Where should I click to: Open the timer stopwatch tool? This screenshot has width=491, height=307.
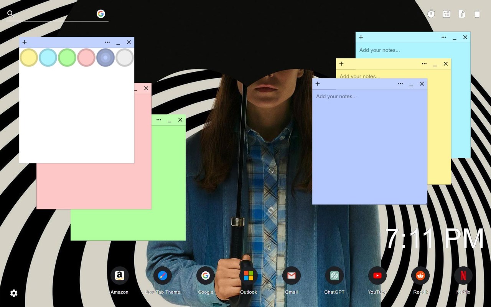pyautogui.click(x=431, y=14)
